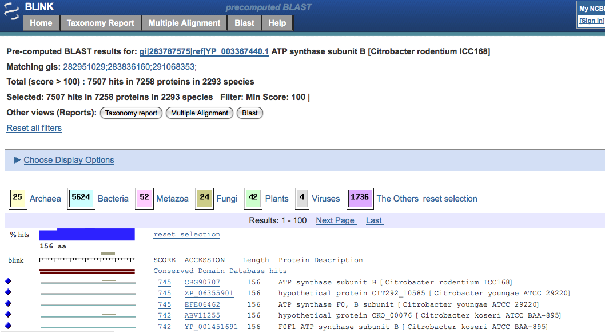
Task: Click Reset all filters link
Action: tap(34, 128)
